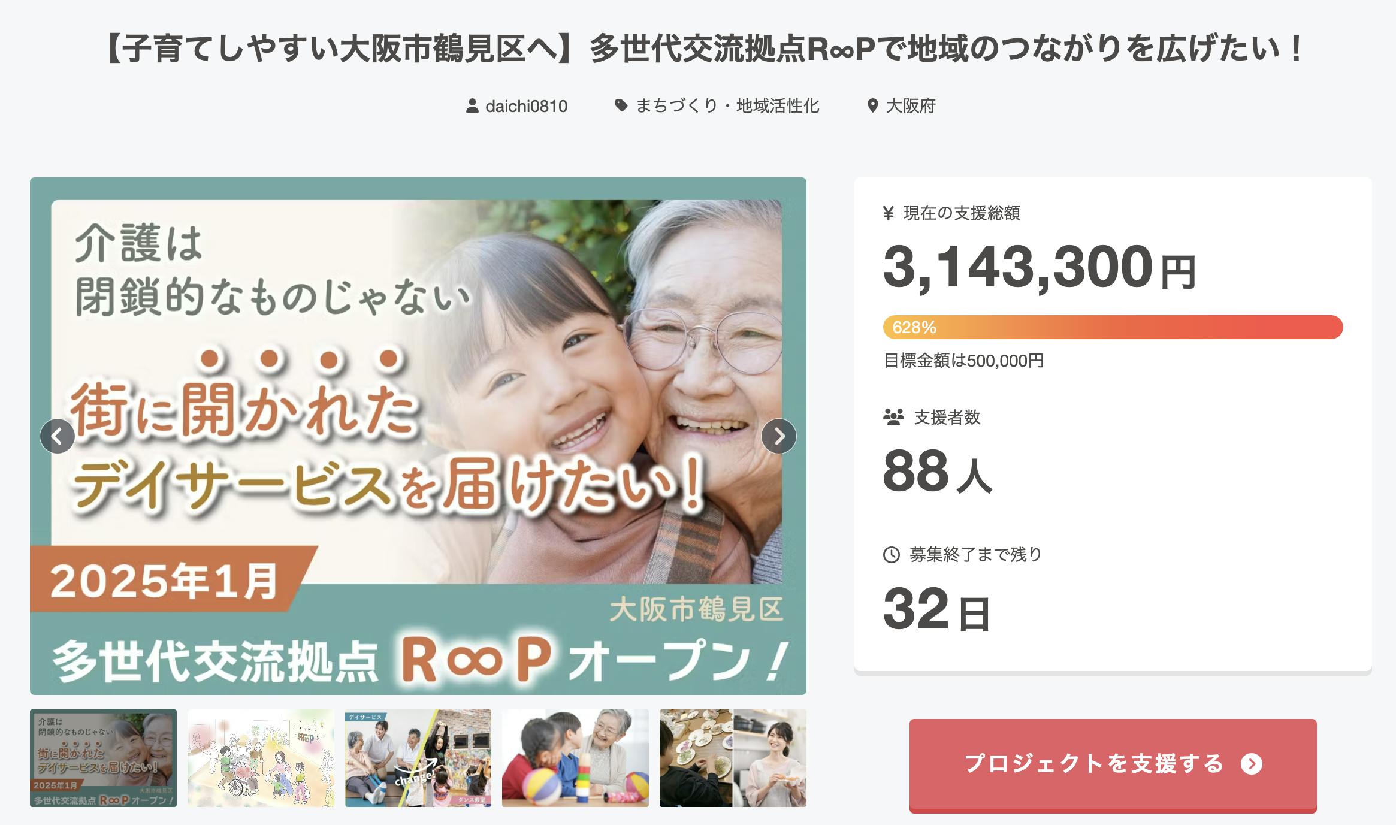Viewport: 1396px width, 825px height.
Task: Open the daichi0810 author profile link
Action: [x=526, y=106]
